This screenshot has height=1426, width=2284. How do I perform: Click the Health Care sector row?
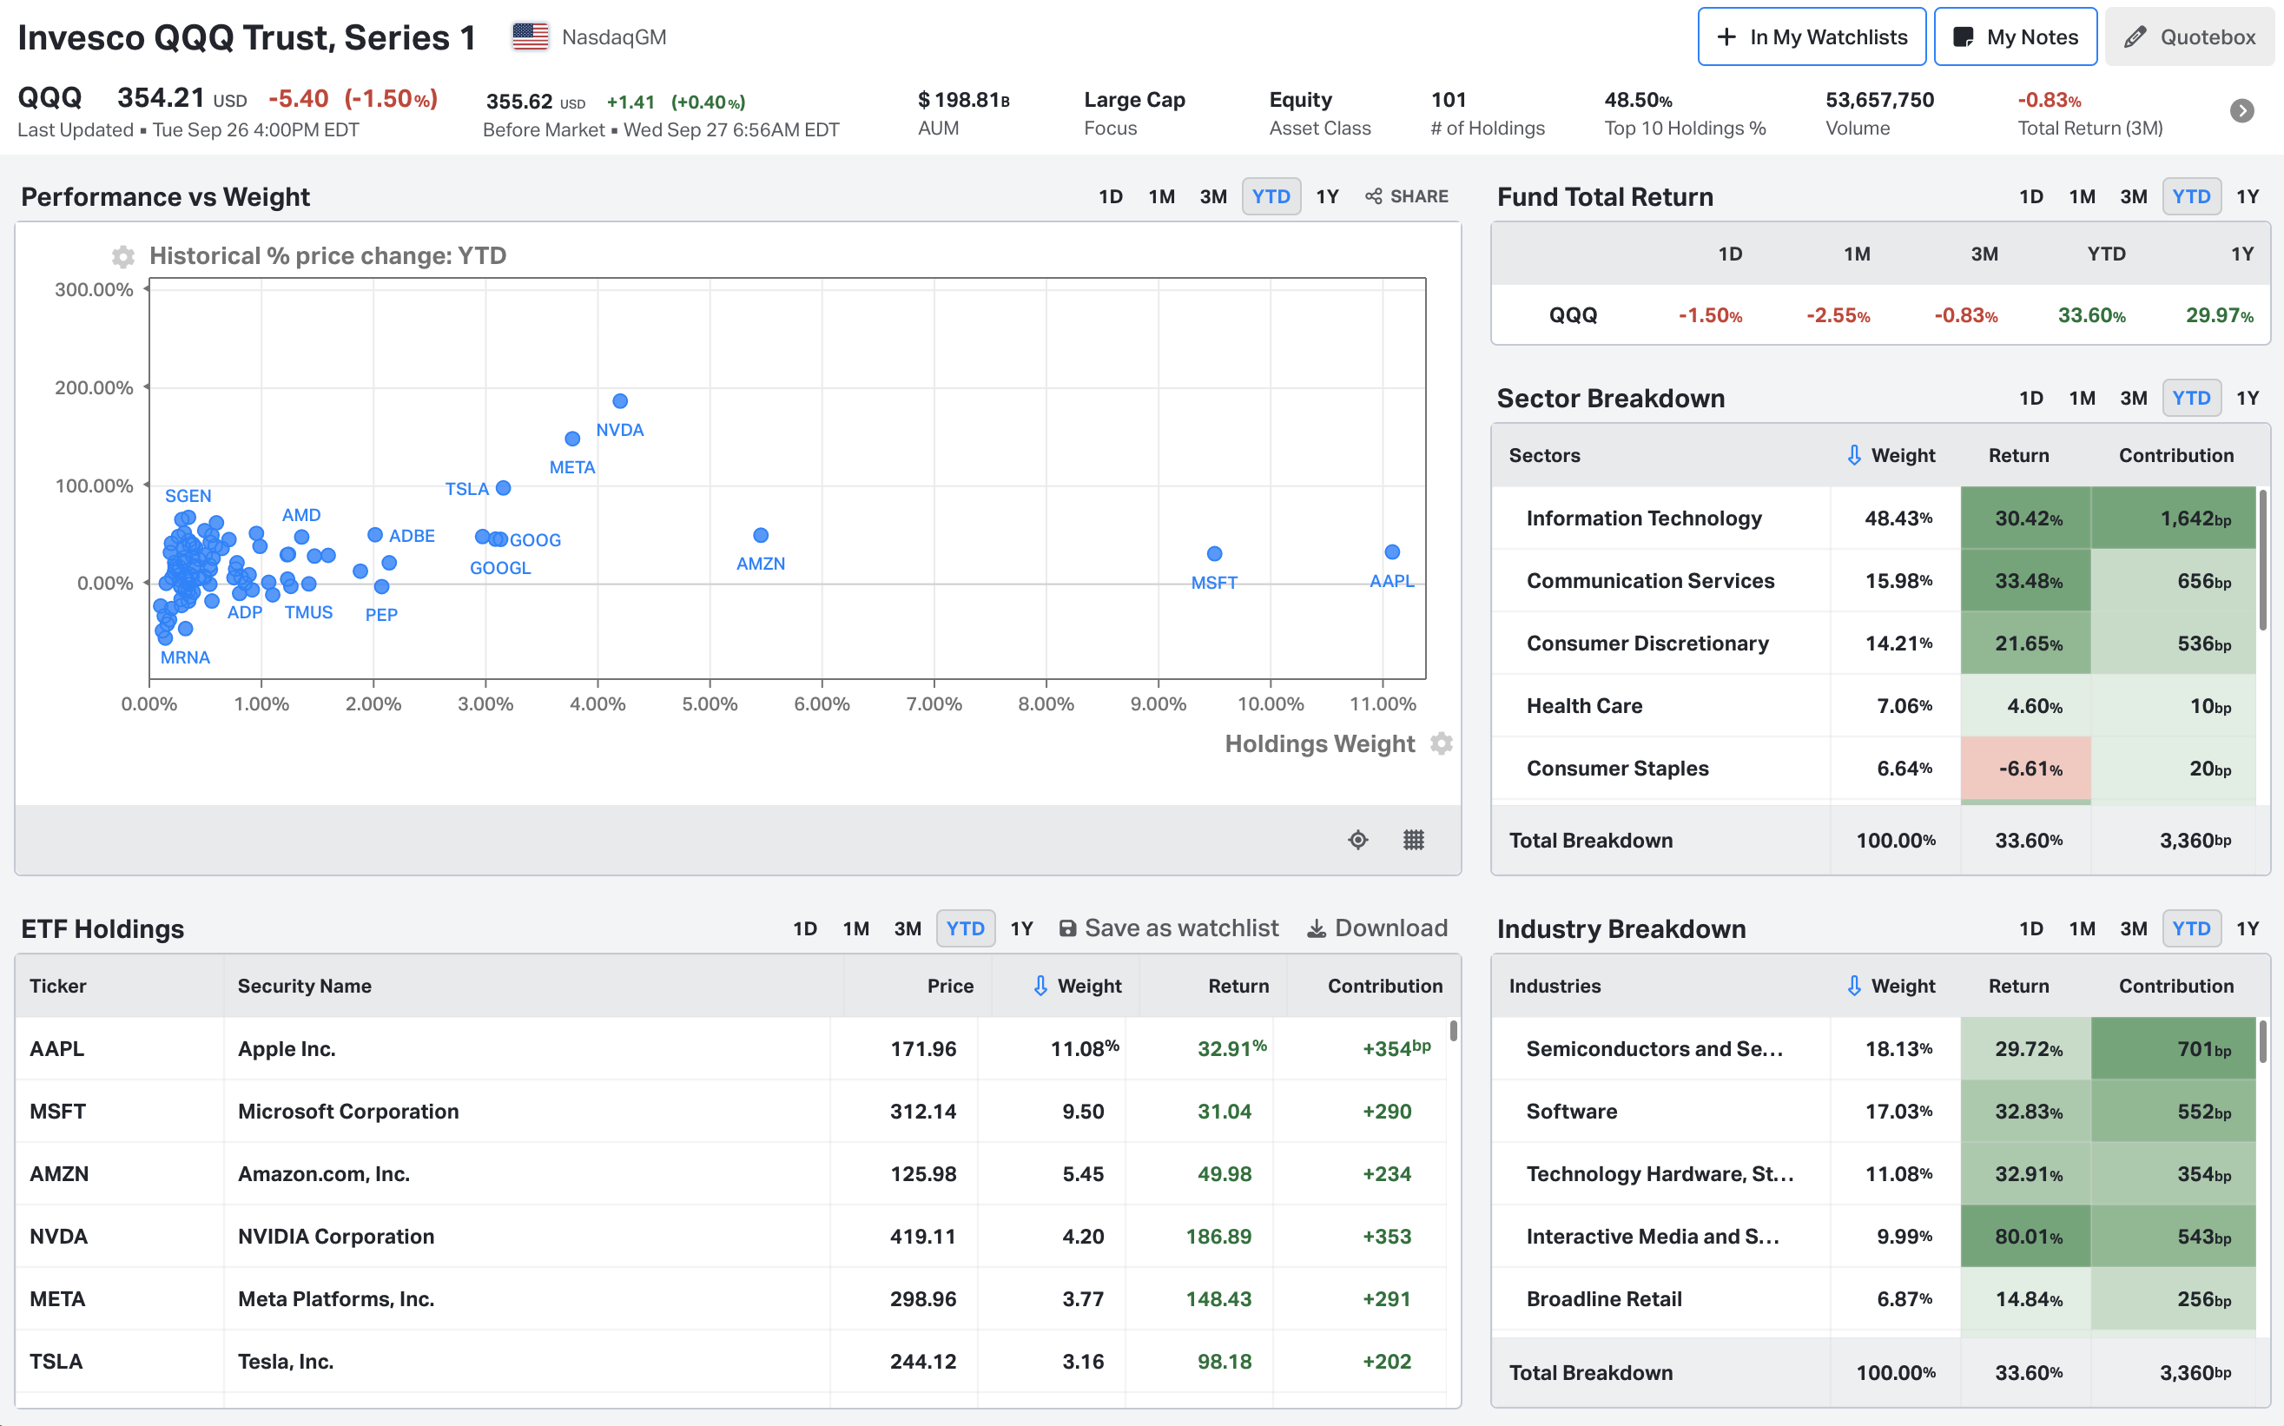point(1874,705)
